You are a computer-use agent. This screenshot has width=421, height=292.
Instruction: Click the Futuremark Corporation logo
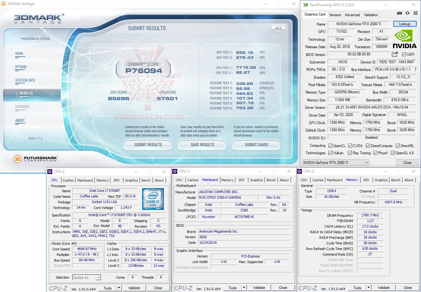[36, 159]
